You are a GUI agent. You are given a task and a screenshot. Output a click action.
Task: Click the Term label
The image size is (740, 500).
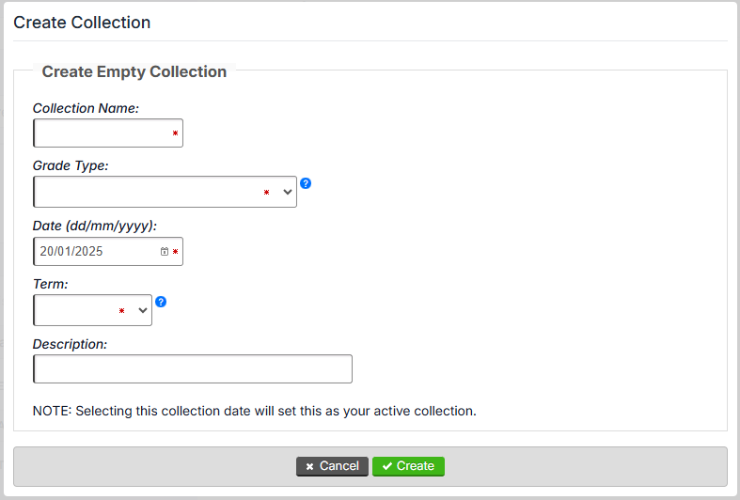point(51,283)
